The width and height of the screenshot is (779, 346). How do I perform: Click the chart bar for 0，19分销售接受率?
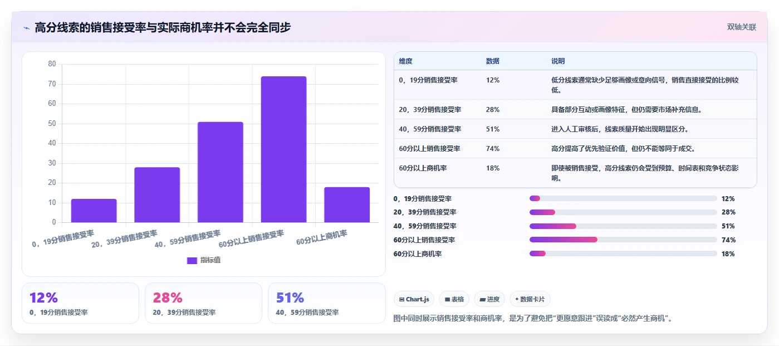pos(94,211)
